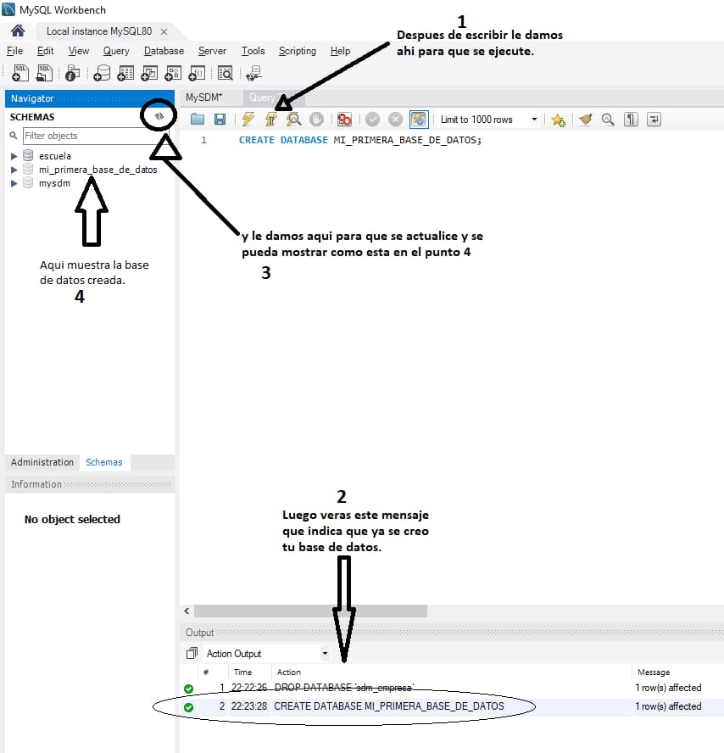Execute the statement under the cursor
Image resolution: width=724 pixels, height=753 pixels.
[271, 119]
